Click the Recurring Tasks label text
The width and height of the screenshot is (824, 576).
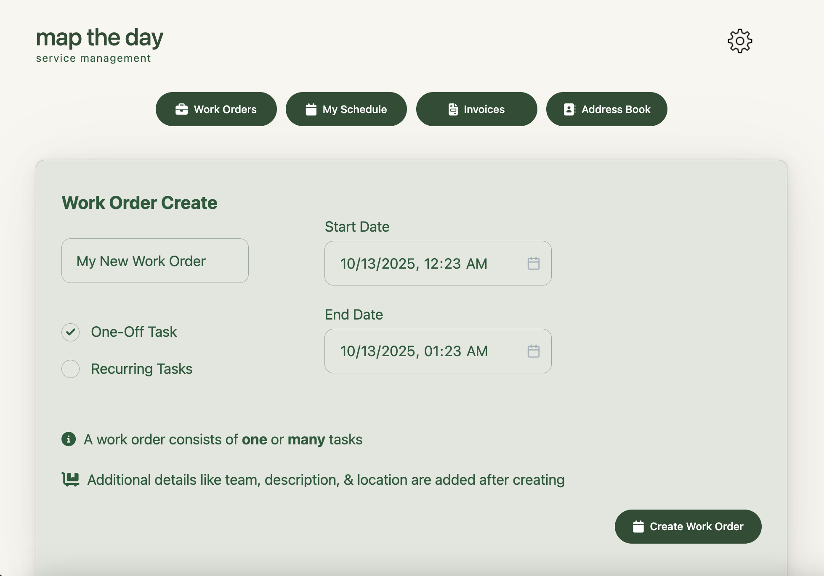coord(142,369)
